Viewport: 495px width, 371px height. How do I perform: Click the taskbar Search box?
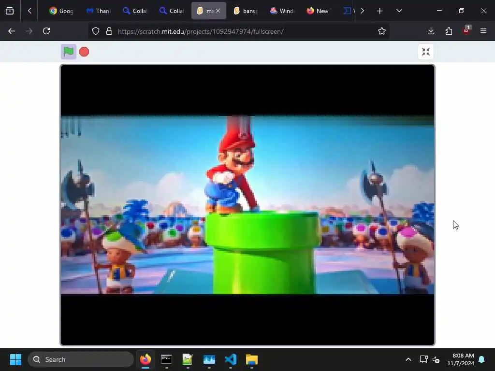[x=81, y=359]
